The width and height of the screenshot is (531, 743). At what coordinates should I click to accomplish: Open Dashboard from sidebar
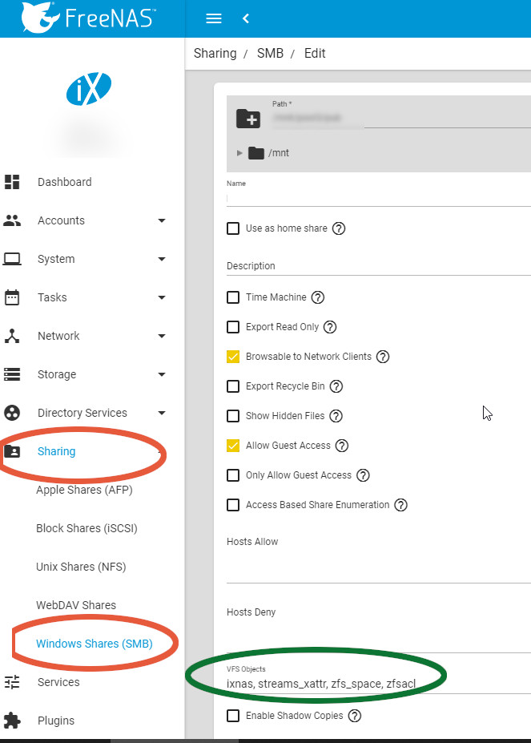[x=65, y=182]
